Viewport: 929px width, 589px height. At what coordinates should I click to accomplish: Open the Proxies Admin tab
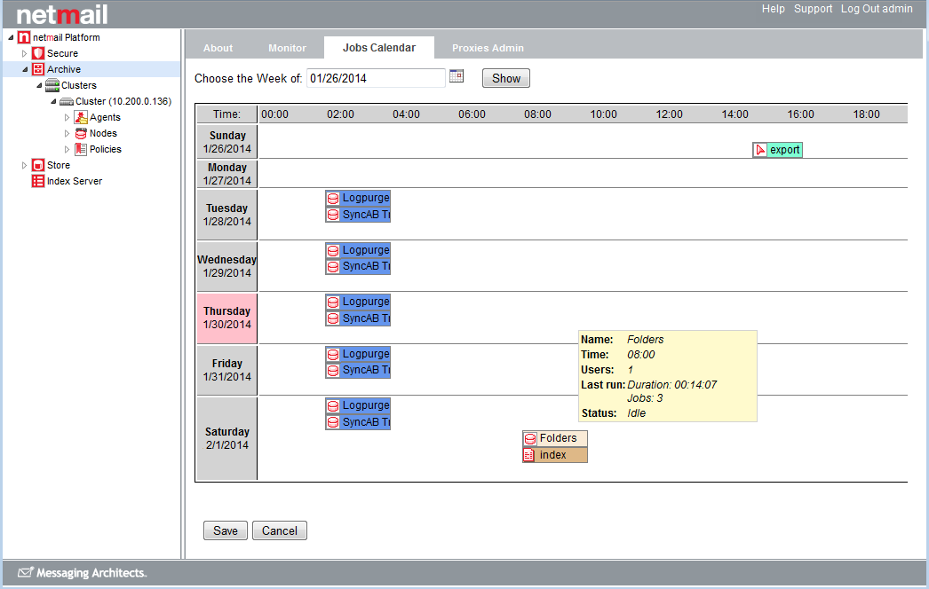click(488, 48)
